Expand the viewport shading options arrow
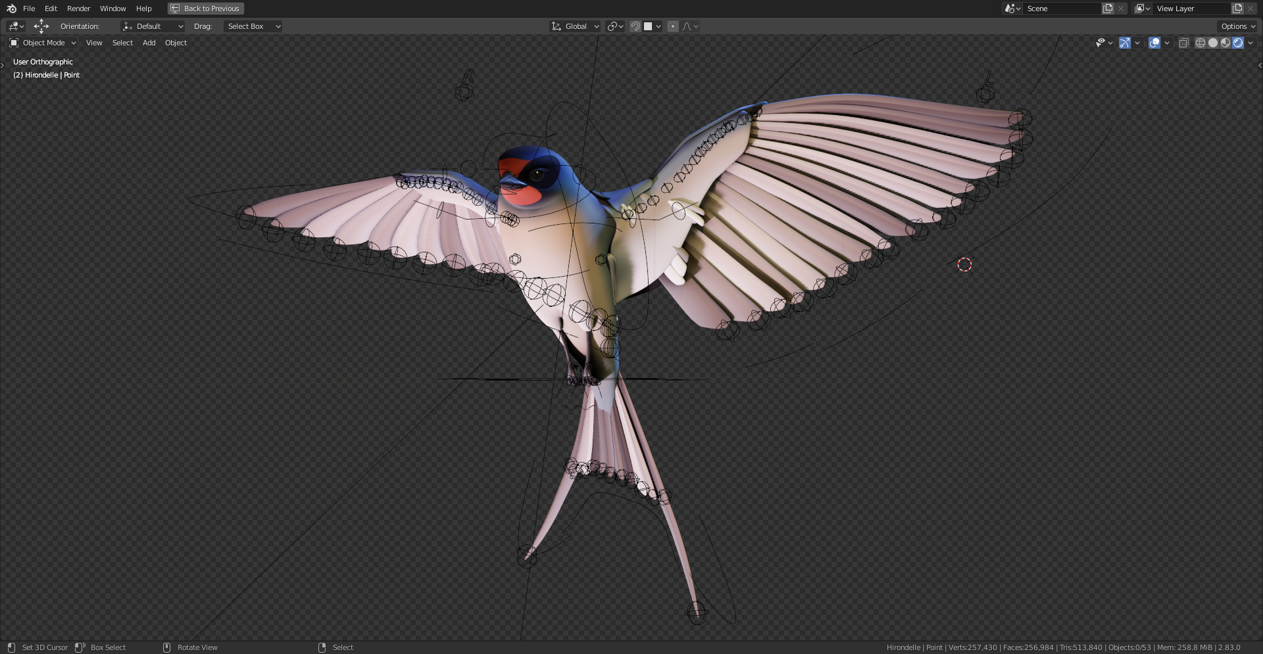 (1251, 43)
